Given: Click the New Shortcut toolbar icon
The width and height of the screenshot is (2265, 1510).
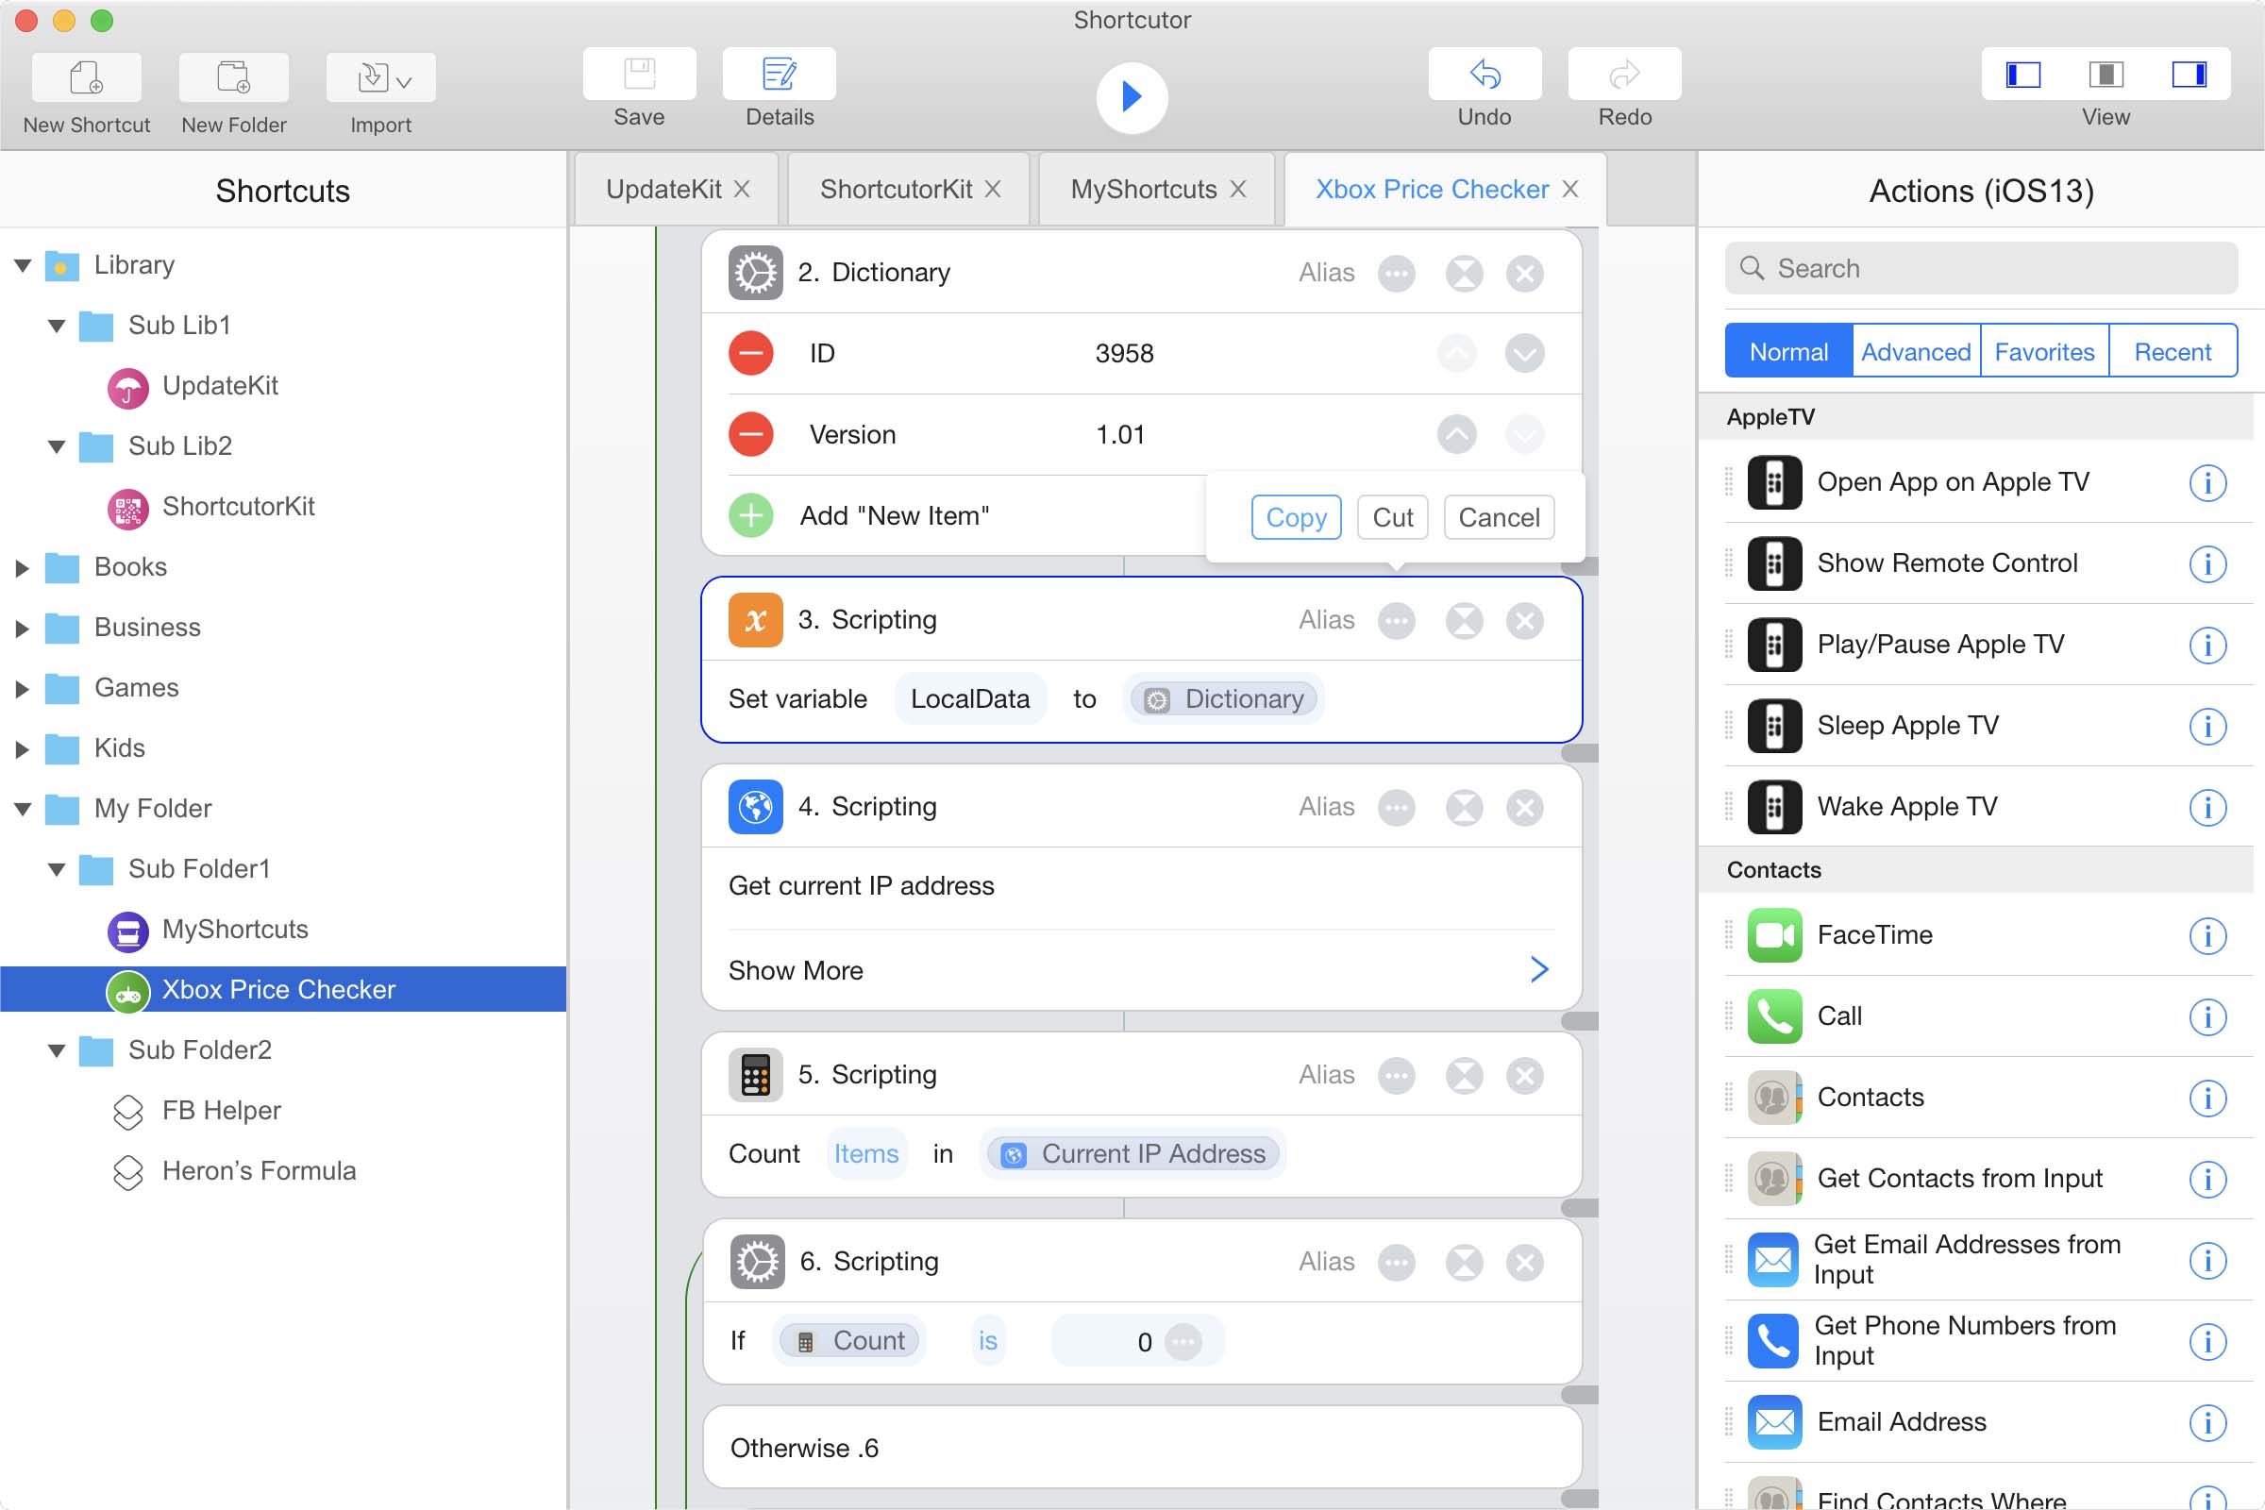Looking at the screenshot, I should [86, 77].
